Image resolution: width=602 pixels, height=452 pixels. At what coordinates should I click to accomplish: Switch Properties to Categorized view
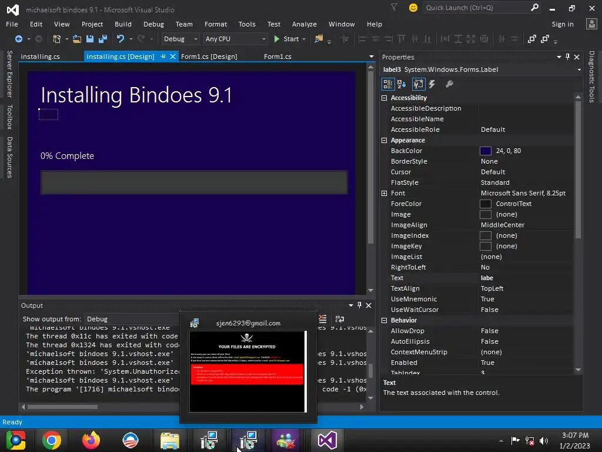388,84
